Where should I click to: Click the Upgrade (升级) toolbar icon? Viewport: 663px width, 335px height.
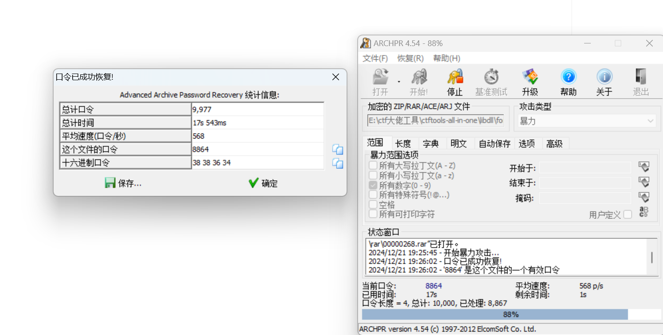pos(530,77)
